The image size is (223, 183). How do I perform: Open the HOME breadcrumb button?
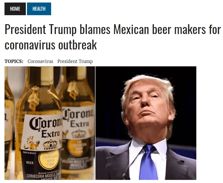click(15, 9)
